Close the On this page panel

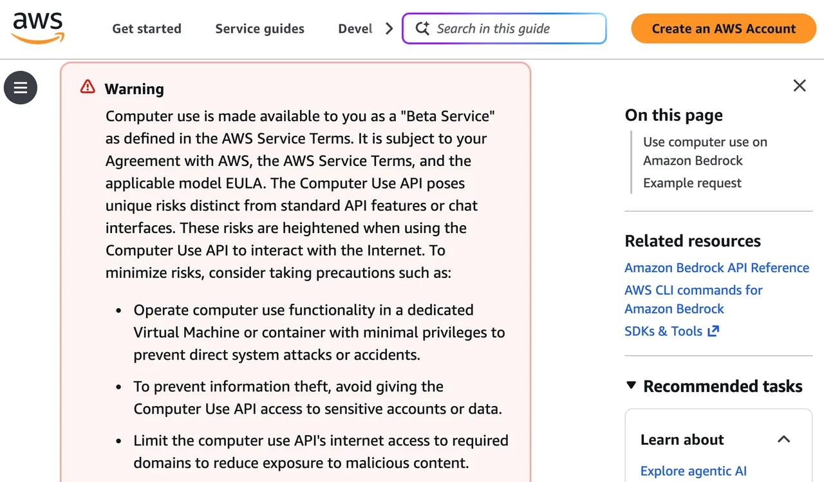point(800,86)
